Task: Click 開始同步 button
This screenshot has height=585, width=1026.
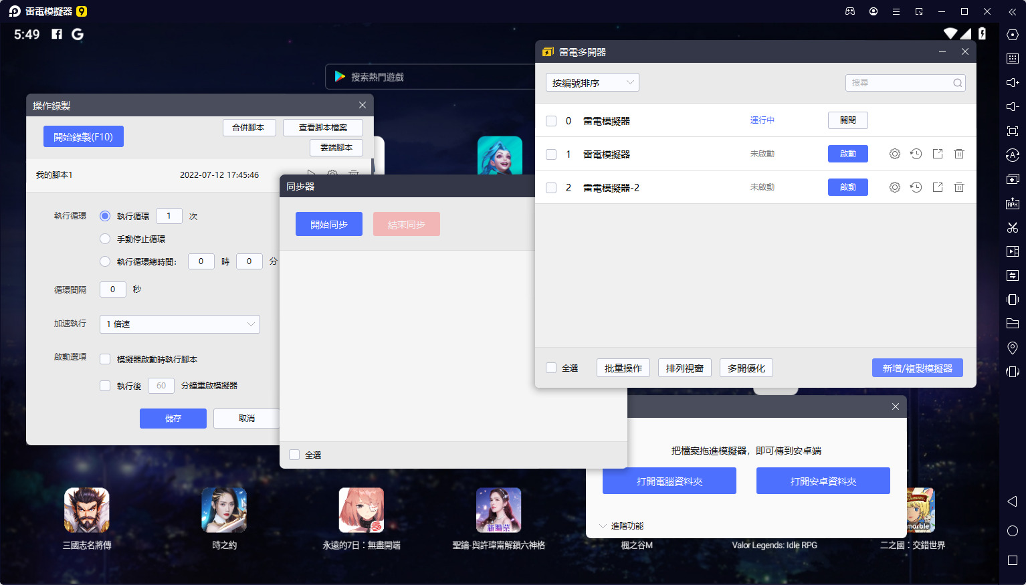Action: point(329,224)
